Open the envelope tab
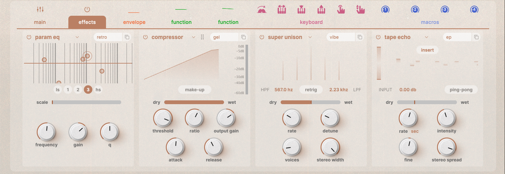The height and width of the screenshot is (174, 505). coord(134,22)
